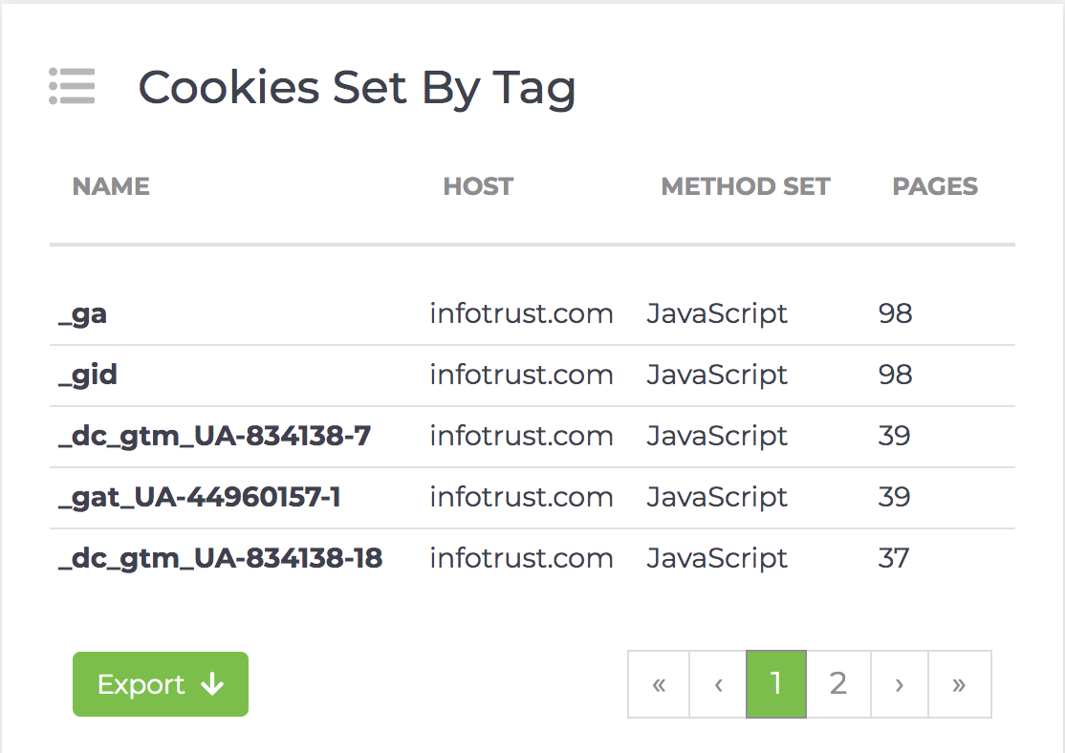Click the list icon beside Cookies Set By Tag
The height and width of the screenshot is (753, 1065).
point(72,86)
